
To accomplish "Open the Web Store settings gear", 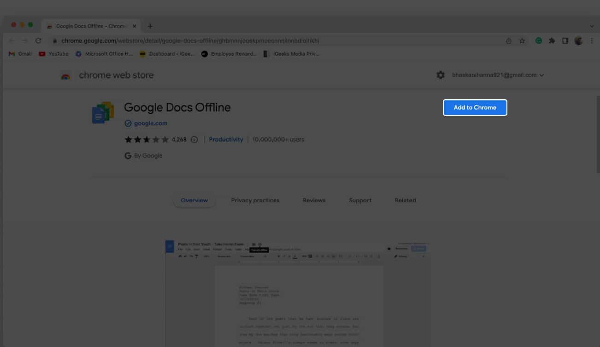I will tap(441, 75).
